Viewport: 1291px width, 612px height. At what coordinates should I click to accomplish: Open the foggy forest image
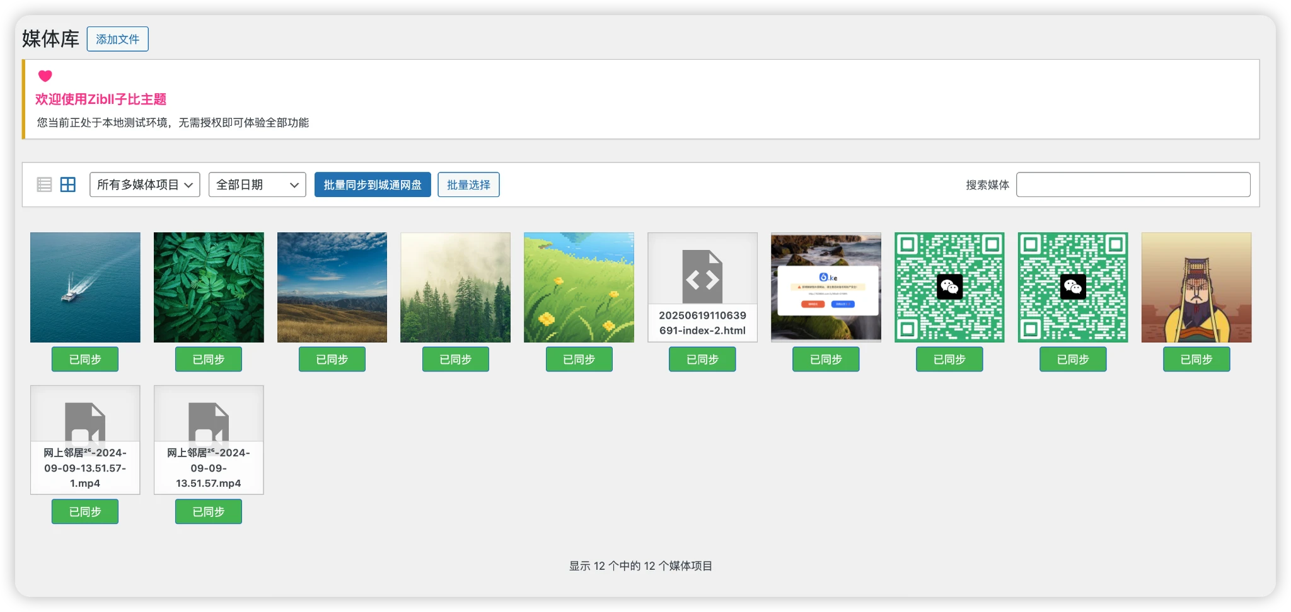(x=455, y=287)
